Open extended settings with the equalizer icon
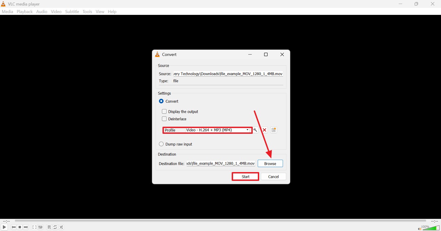The height and width of the screenshot is (231, 441). click(40, 227)
